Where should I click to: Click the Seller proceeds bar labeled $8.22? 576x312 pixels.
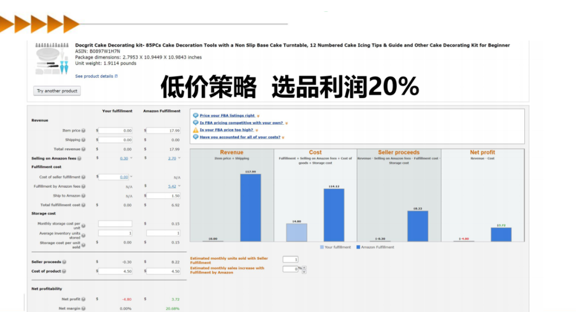(418, 226)
